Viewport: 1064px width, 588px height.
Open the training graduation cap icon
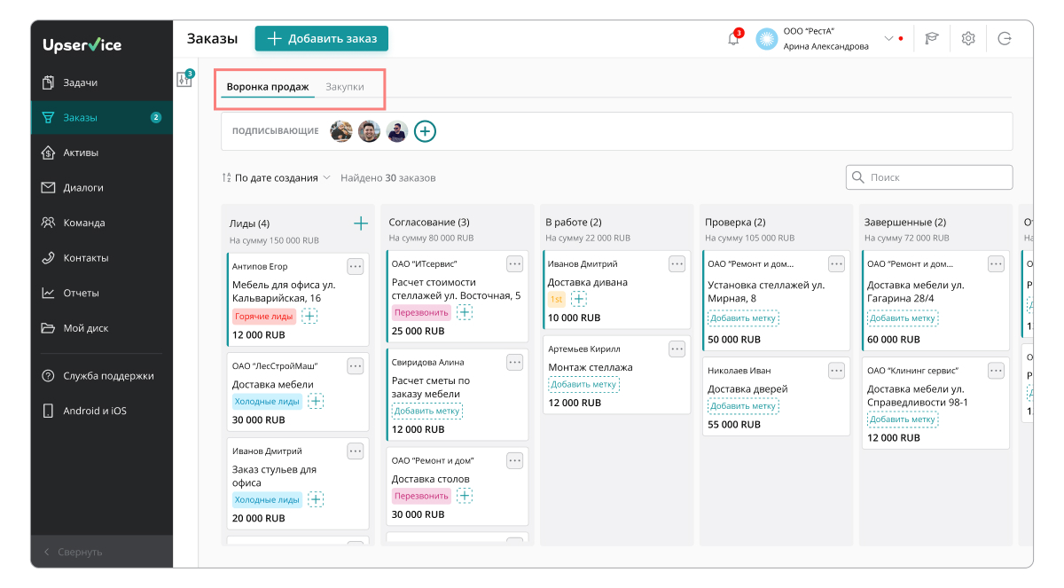932,39
